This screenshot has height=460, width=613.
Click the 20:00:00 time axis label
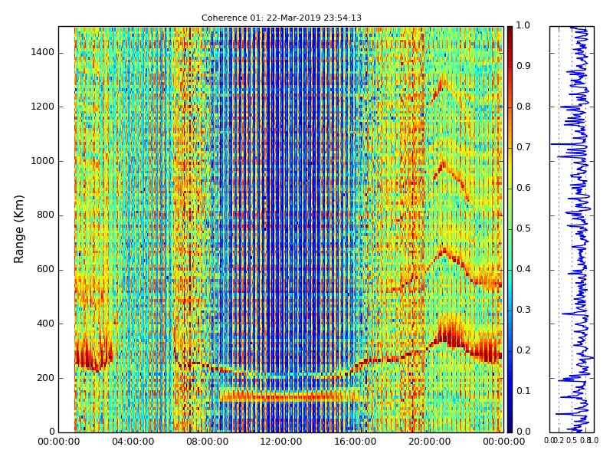[x=429, y=442]
